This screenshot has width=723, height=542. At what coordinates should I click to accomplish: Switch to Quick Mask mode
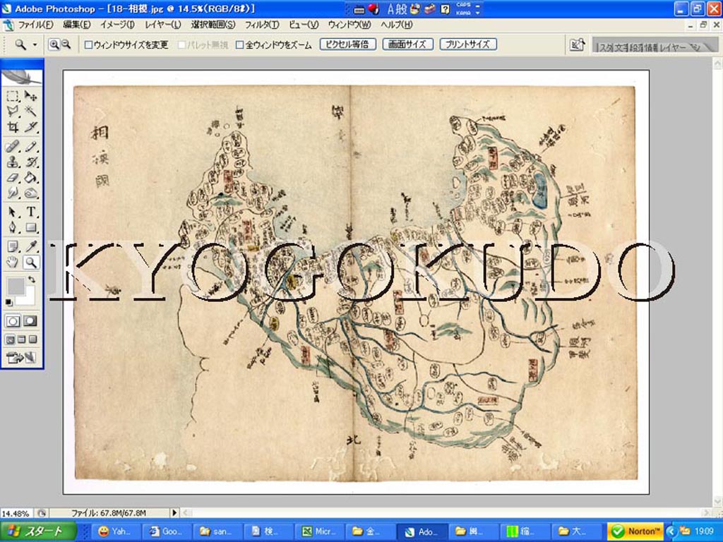click(x=30, y=321)
